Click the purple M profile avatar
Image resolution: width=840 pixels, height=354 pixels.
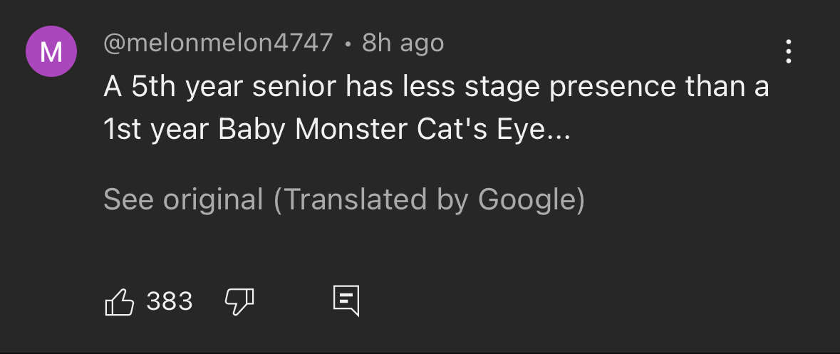coord(51,51)
